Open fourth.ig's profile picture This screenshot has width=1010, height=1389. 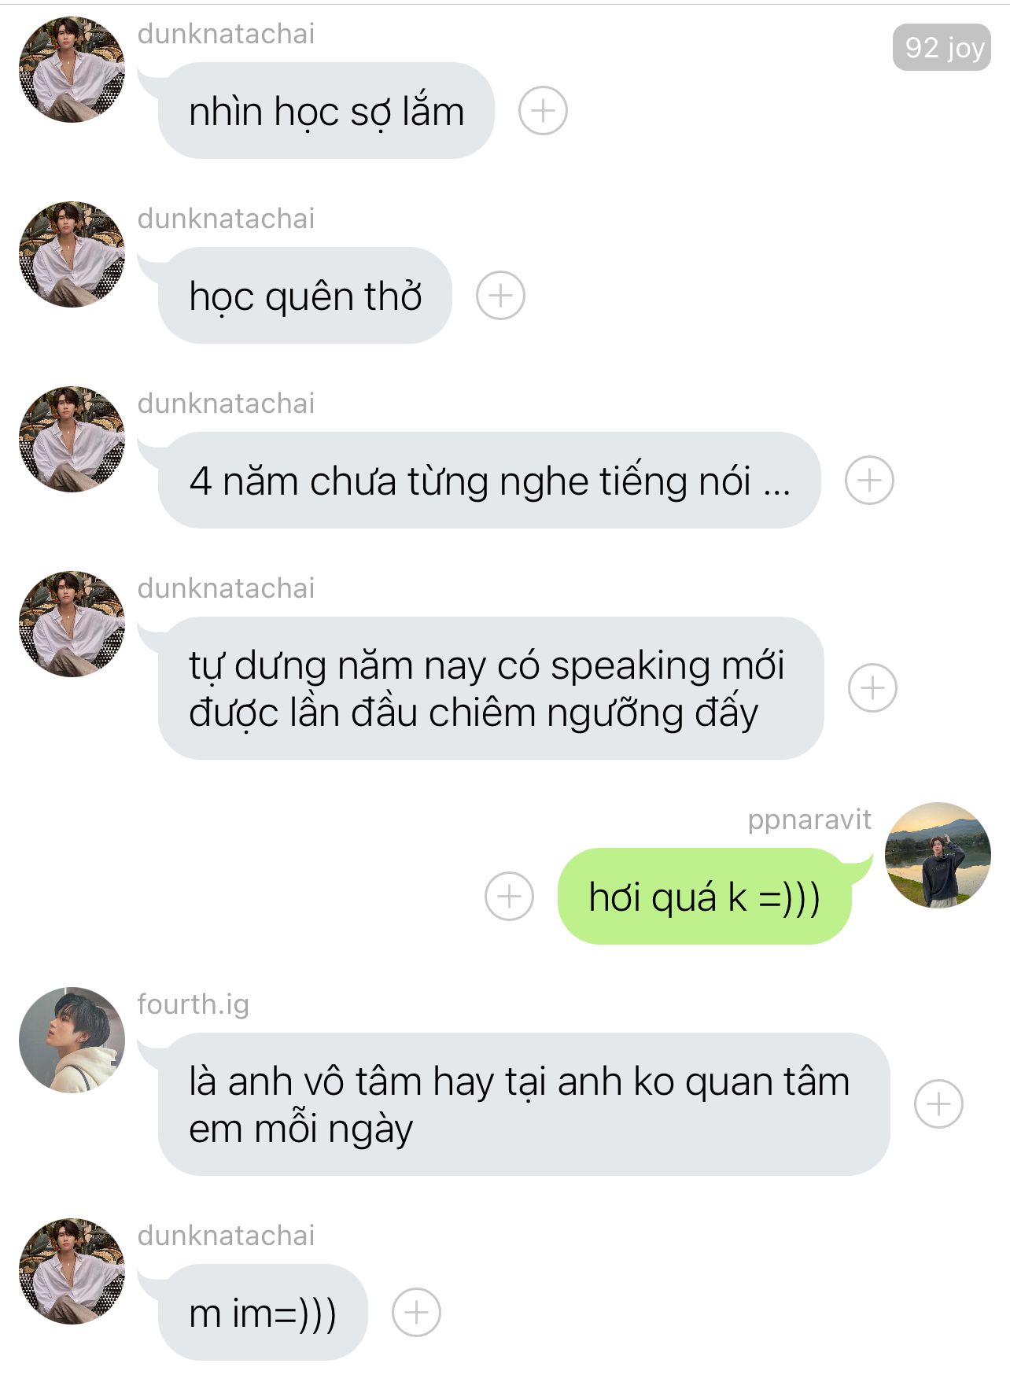[72, 1040]
